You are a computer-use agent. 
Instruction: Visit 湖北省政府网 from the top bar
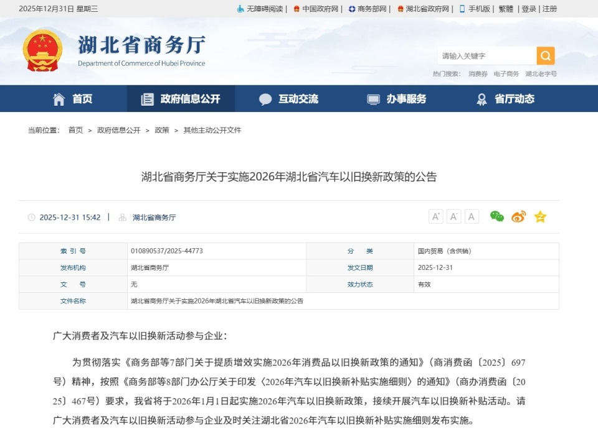pos(429,9)
